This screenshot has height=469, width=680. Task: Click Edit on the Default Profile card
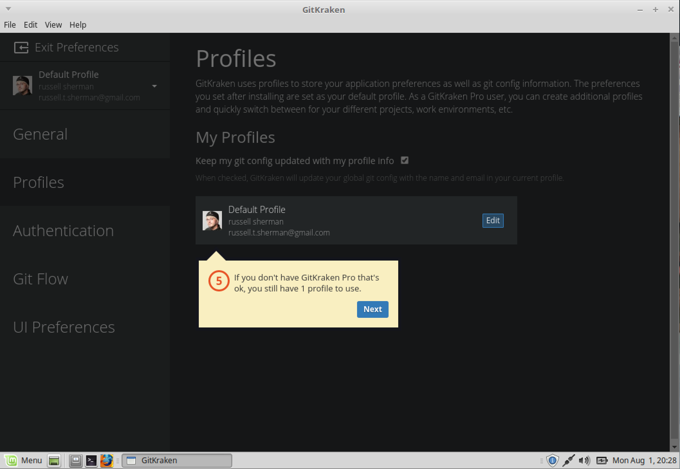point(493,220)
